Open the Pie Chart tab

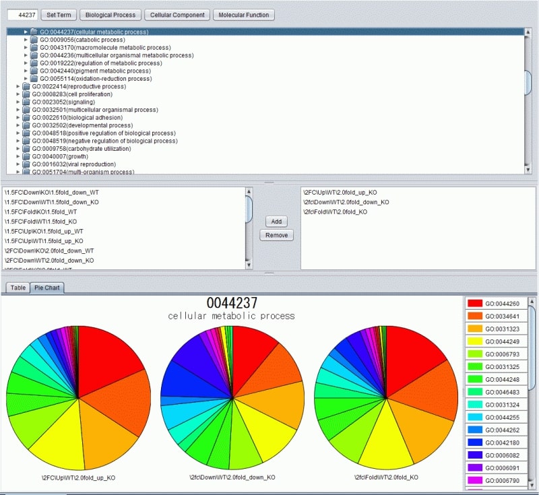(x=47, y=288)
